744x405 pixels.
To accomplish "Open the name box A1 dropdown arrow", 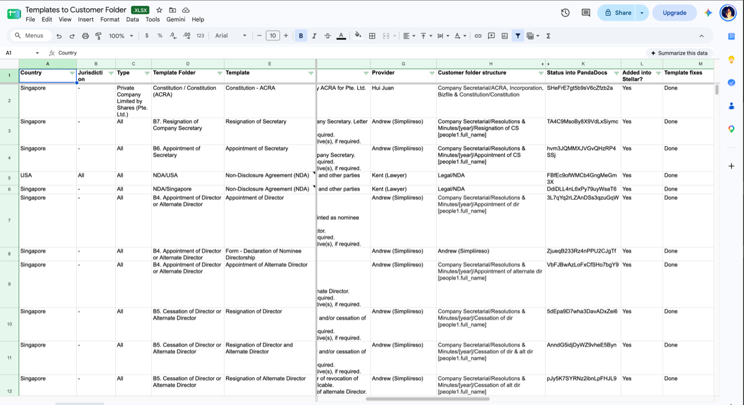I will [37, 53].
